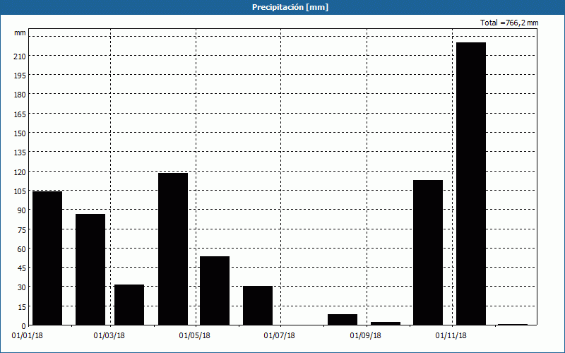
Task: Click the 01/03/18 date label
Action: (109, 336)
